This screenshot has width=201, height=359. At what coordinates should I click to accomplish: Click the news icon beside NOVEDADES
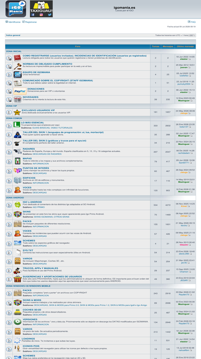(x=18, y=100)
